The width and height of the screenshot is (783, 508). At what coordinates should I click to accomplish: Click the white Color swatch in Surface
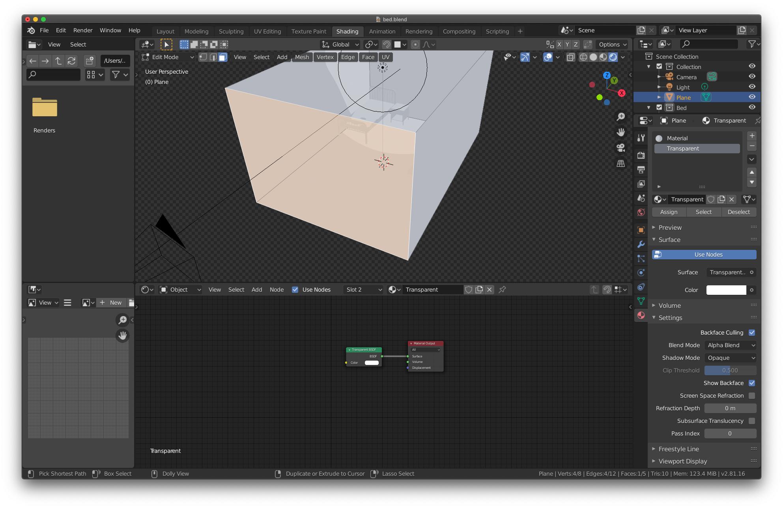pos(726,290)
